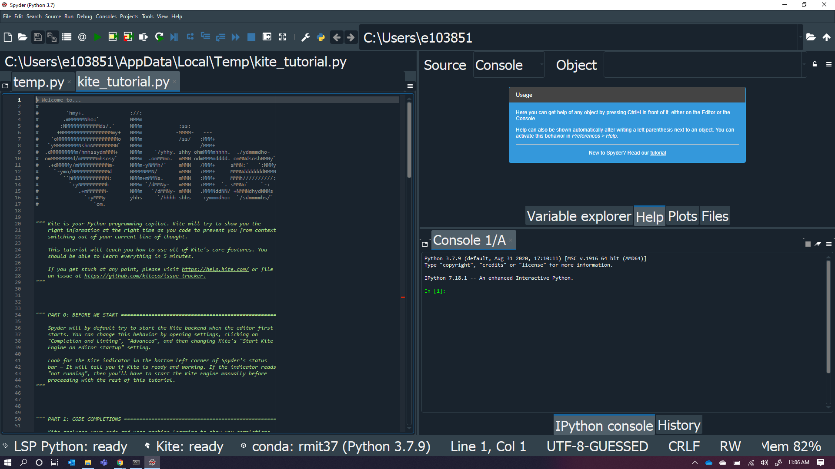Switch to the History tab
The height and width of the screenshot is (469, 835).
[x=679, y=425]
